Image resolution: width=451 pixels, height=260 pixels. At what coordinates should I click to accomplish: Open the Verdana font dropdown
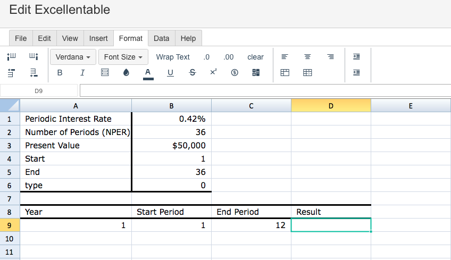[x=73, y=57]
